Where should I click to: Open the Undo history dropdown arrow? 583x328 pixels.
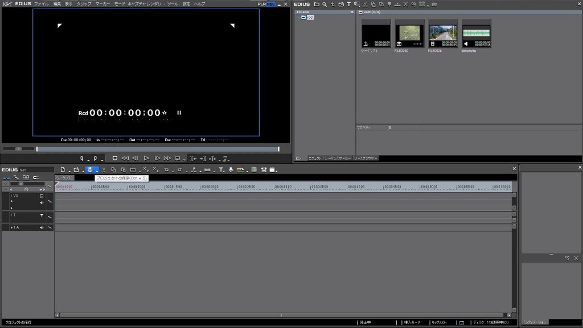[173, 171]
